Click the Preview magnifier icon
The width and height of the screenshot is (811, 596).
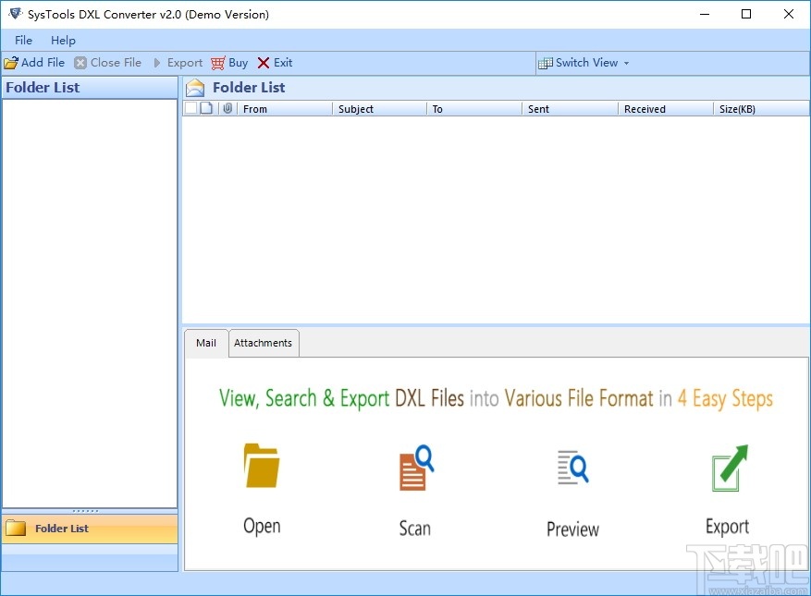tap(572, 467)
